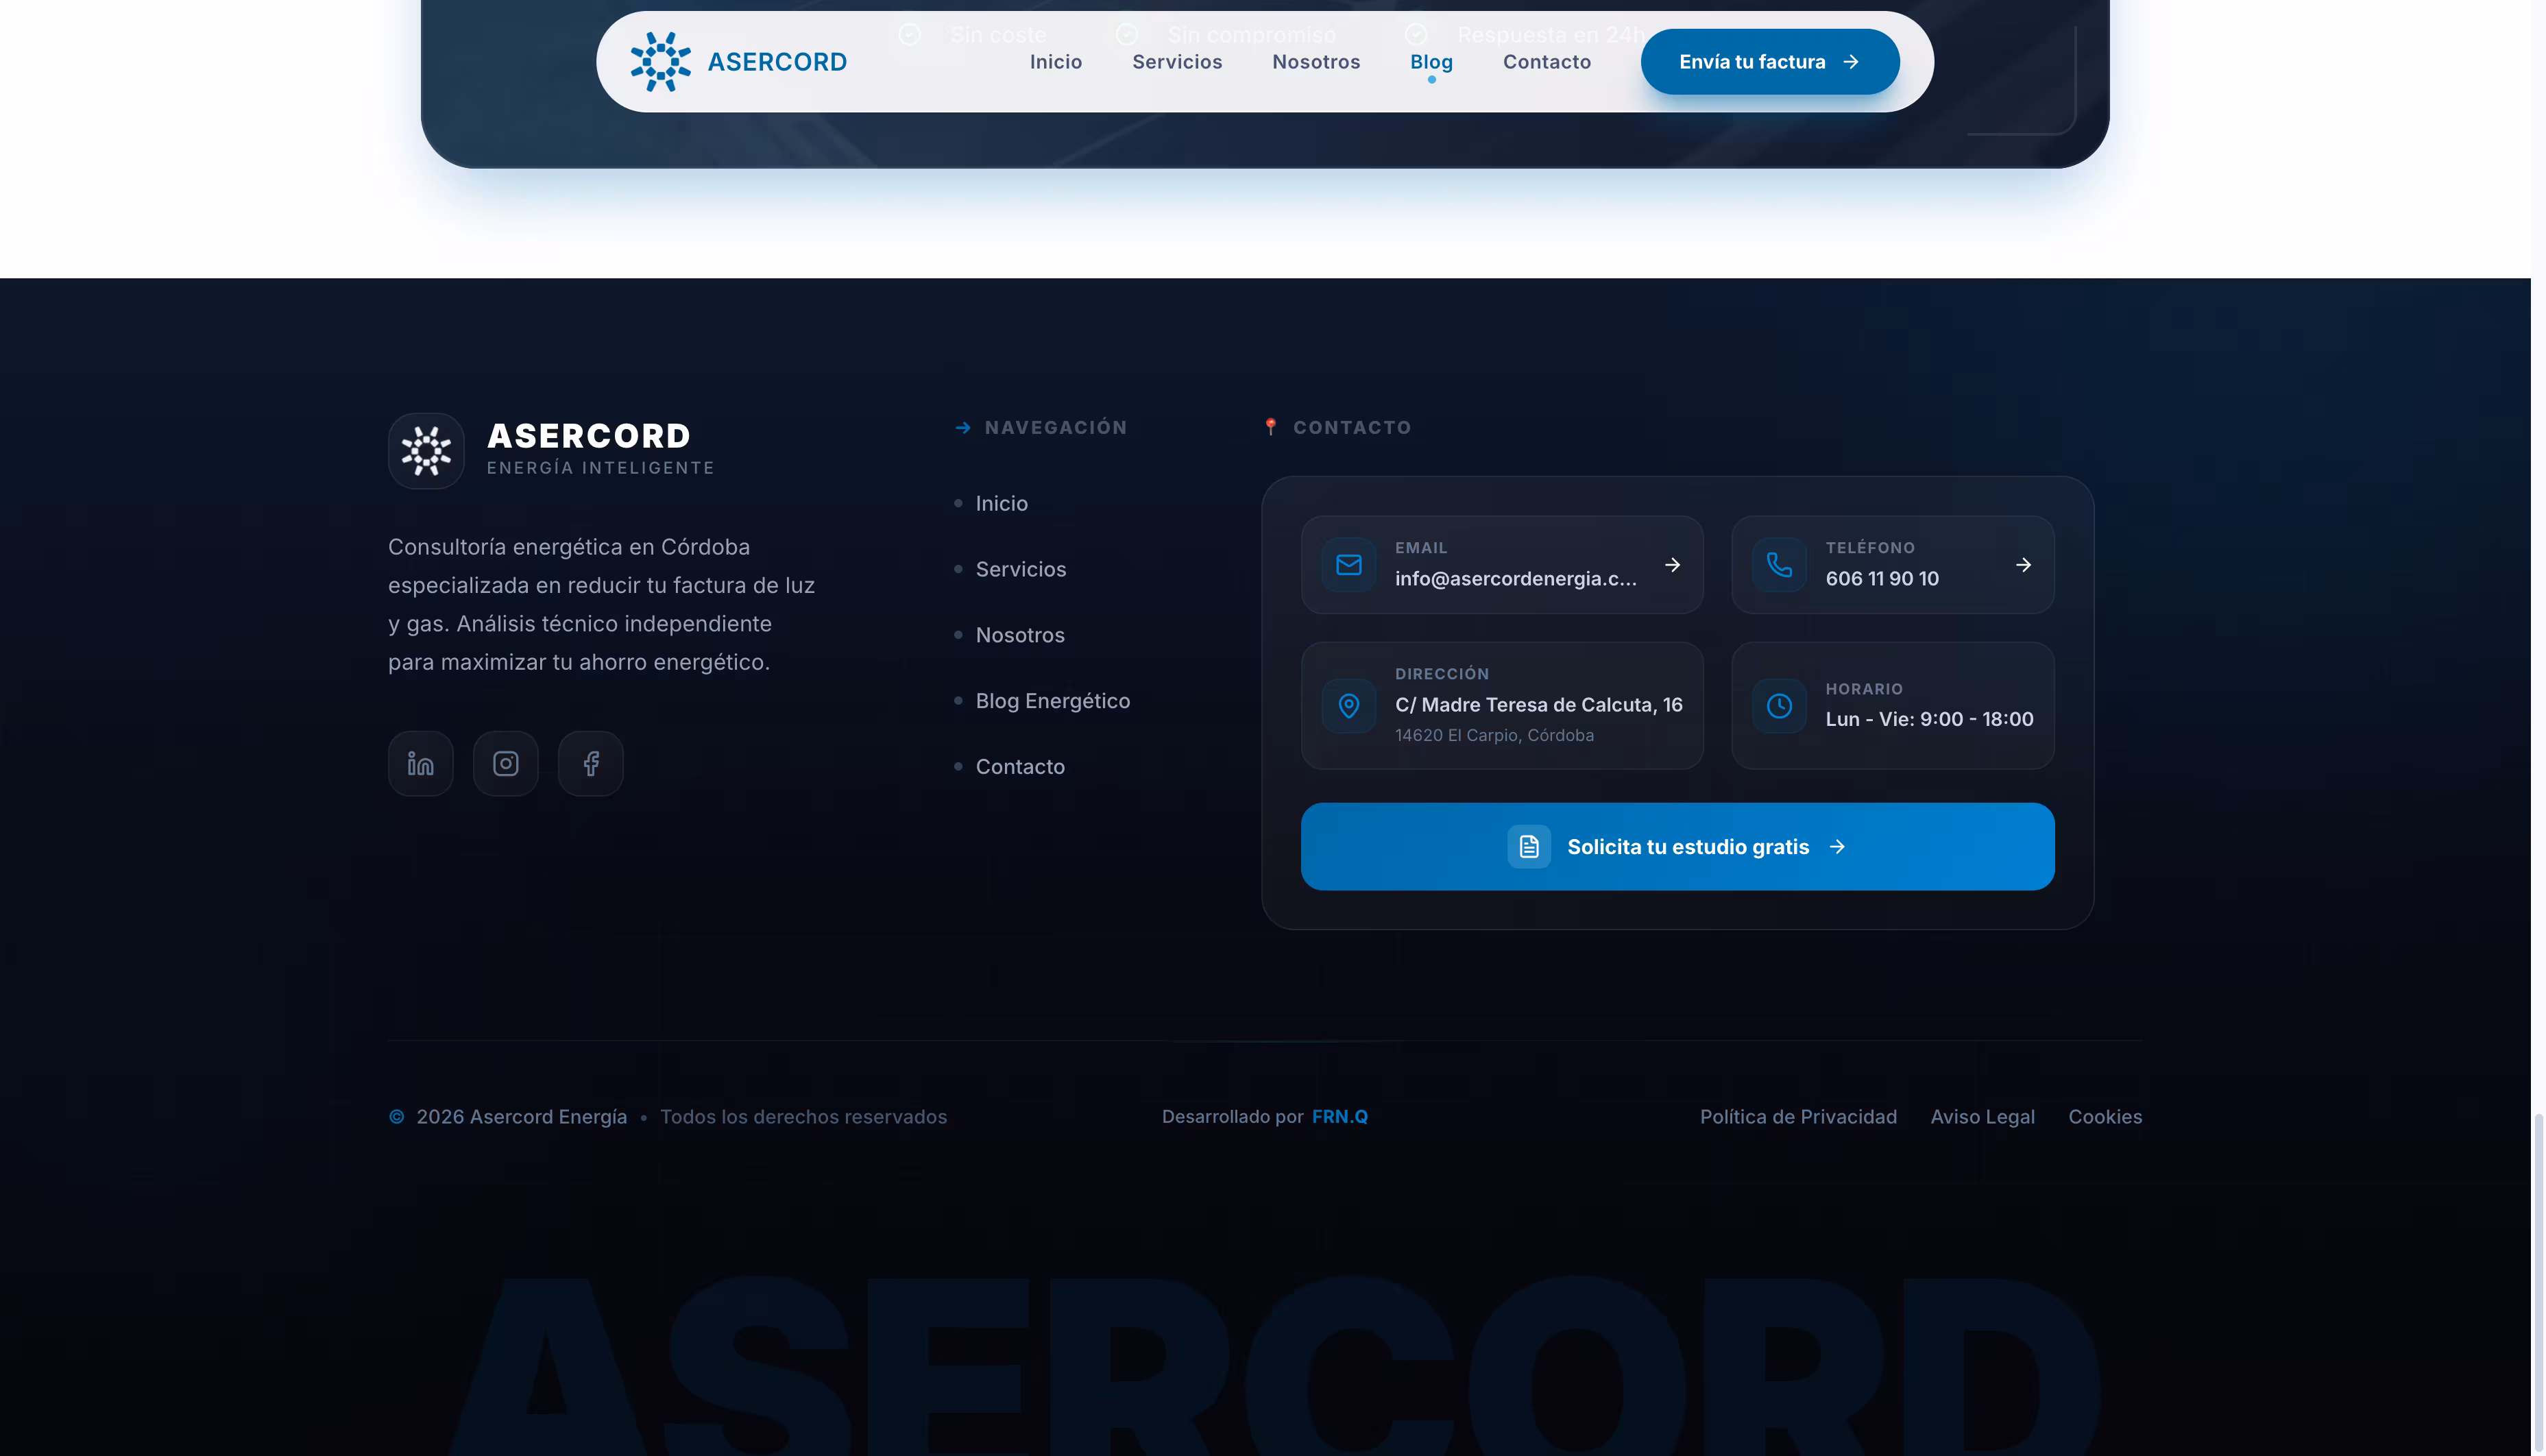The image size is (2546, 1456).
Task: Open the Cookies link
Action: tap(2104, 1116)
